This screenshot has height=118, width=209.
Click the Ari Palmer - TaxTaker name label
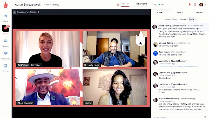[x=29, y=65]
